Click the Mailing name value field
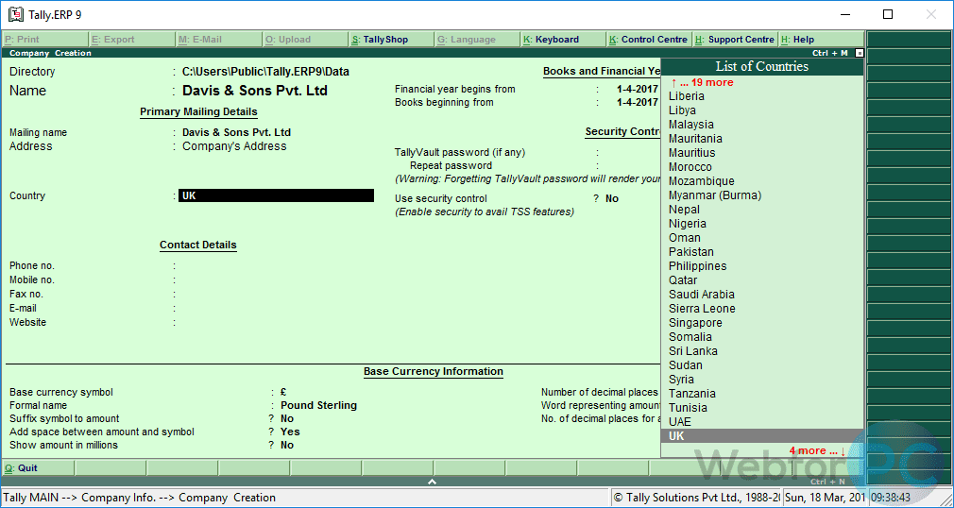Viewport: 954px width, 508px height. point(237,132)
